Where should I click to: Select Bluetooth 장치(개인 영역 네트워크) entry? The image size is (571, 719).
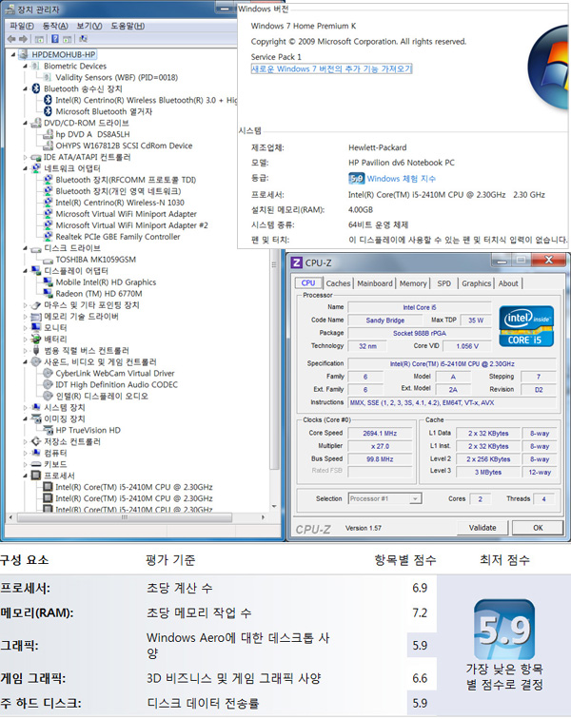pyautogui.click(x=118, y=191)
